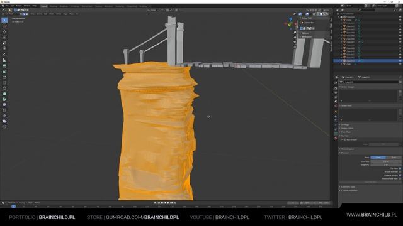
Task: Expand the Vertex Colors panel
Action: tap(347, 128)
